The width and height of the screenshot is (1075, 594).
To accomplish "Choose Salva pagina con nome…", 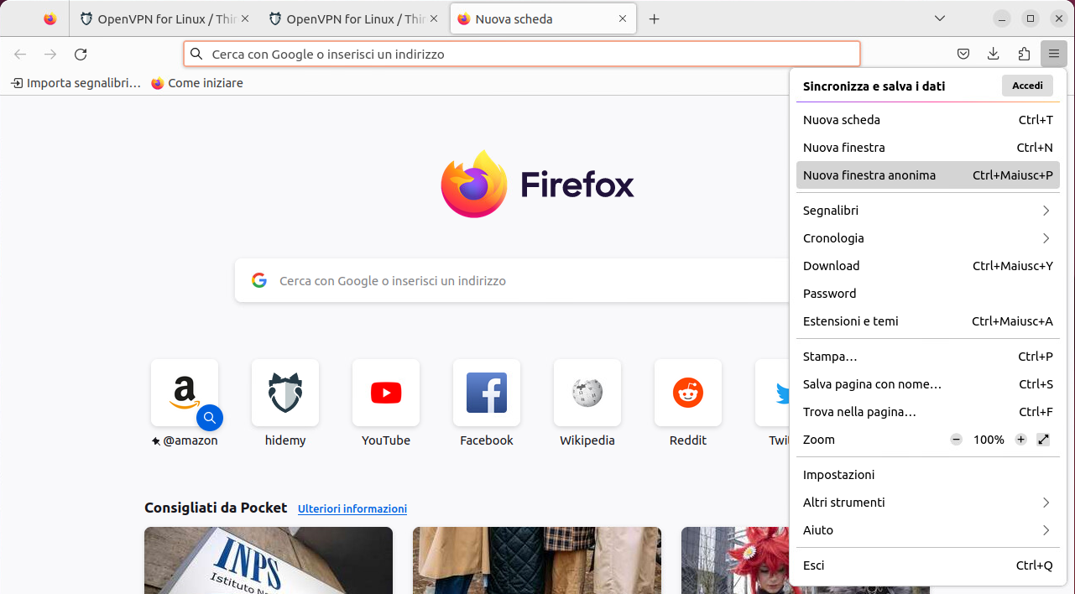I will coord(927,384).
